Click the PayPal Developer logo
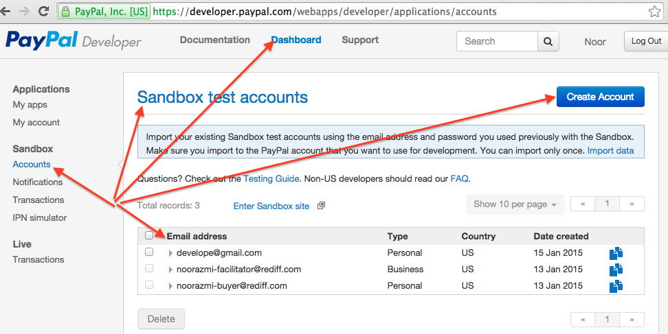The image size is (668, 334). pos(74,40)
